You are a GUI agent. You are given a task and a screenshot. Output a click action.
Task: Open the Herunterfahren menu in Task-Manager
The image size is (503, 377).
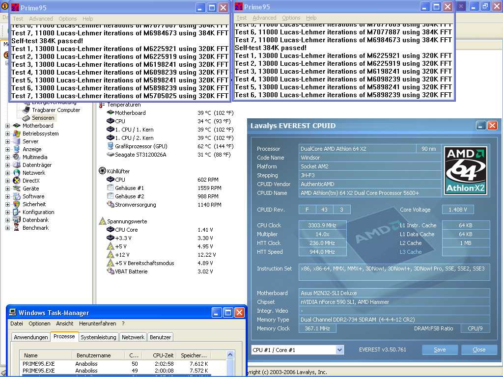[98, 323]
